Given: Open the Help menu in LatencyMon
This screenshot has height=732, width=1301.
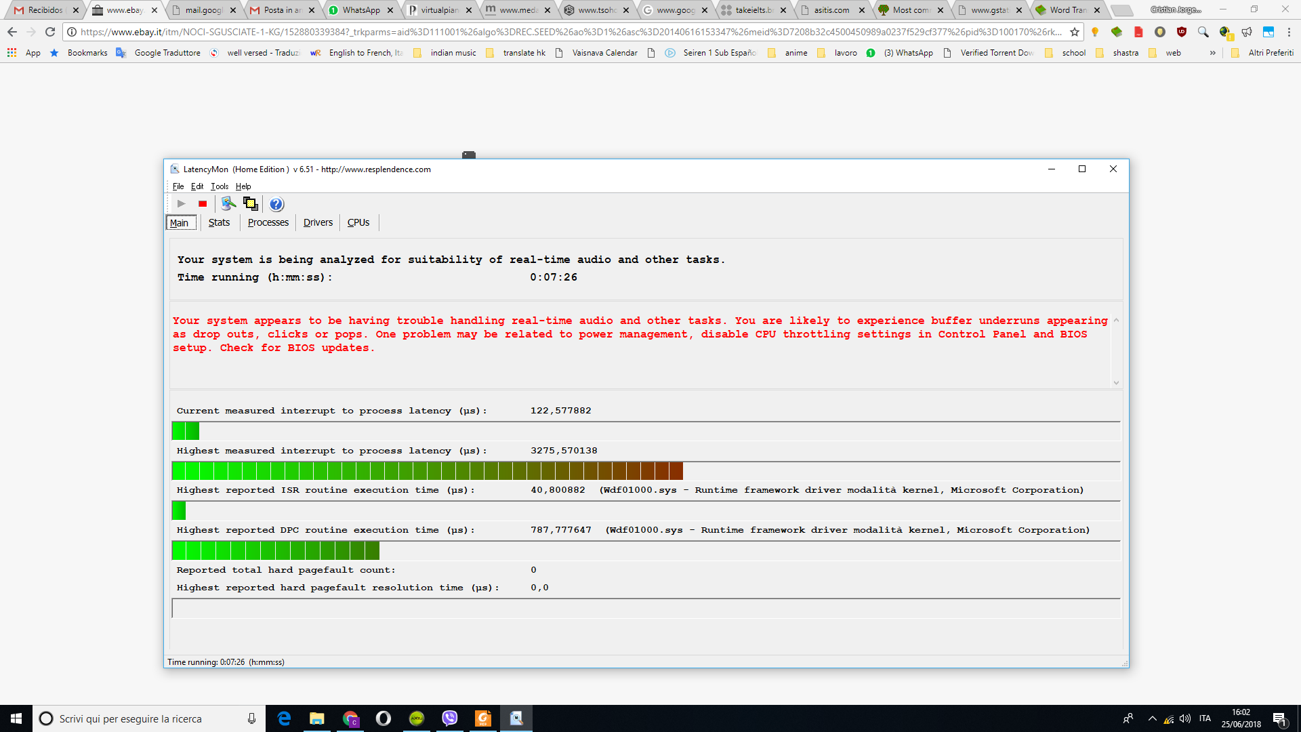Looking at the screenshot, I should 243,186.
